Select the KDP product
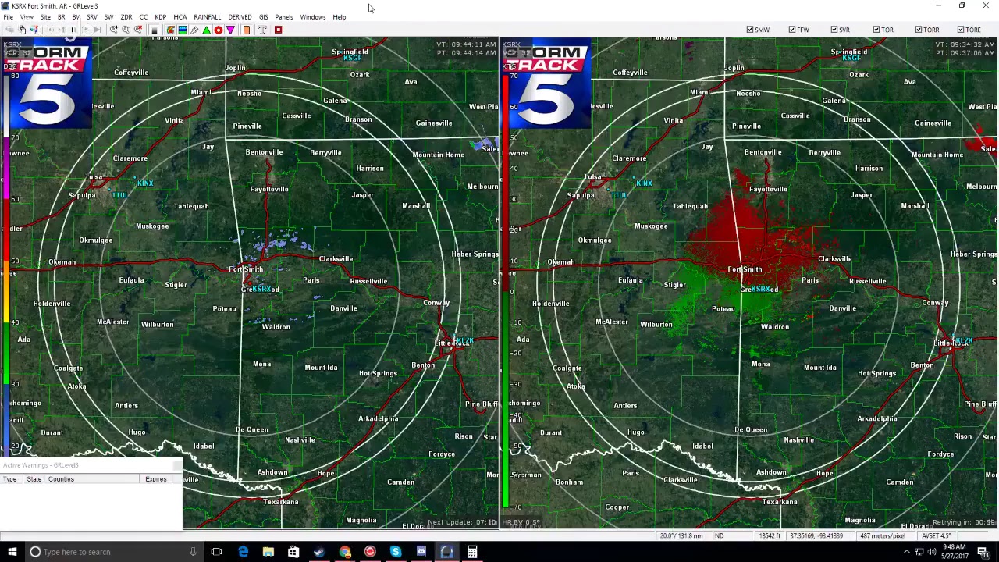This screenshot has height=562, width=999. coord(160,17)
